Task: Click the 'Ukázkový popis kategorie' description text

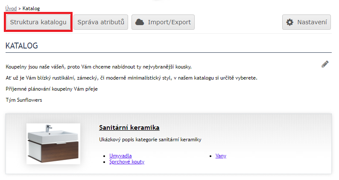Action: (150, 140)
